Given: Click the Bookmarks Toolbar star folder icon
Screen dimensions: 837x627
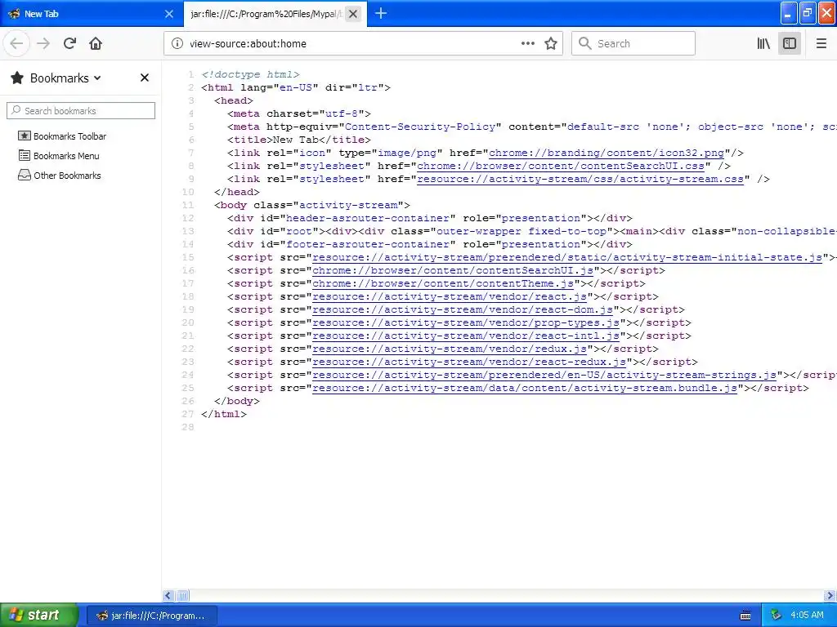Looking at the screenshot, I should pyautogui.click(x=25, y=136).
